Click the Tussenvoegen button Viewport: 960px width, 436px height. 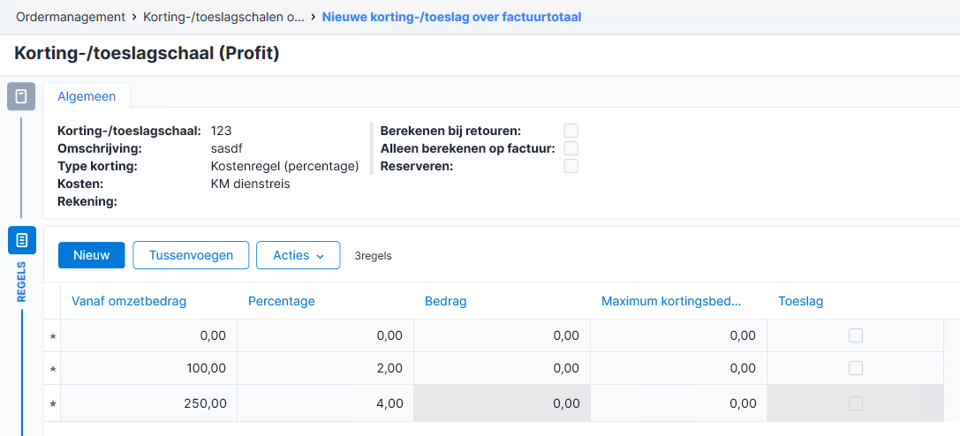(191, 255)
